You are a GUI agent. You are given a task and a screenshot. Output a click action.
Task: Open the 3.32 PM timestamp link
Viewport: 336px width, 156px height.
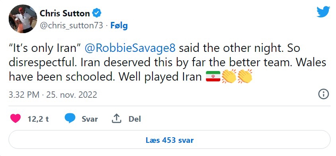(53, 95)
